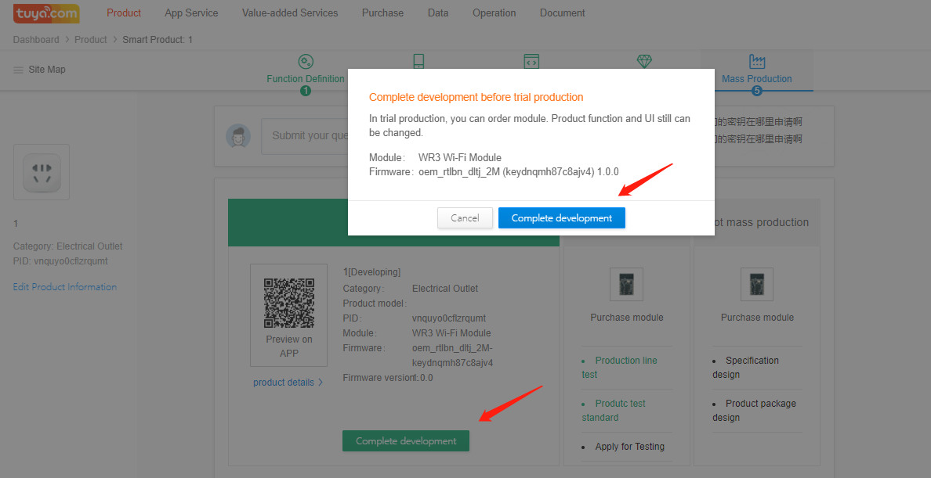
Task: Click the Tuya.com logo
Action: click(x=47, y=13)
